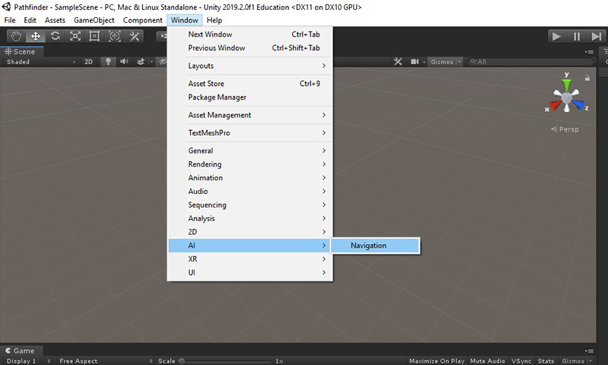Open the Help menu

[215, 20]
